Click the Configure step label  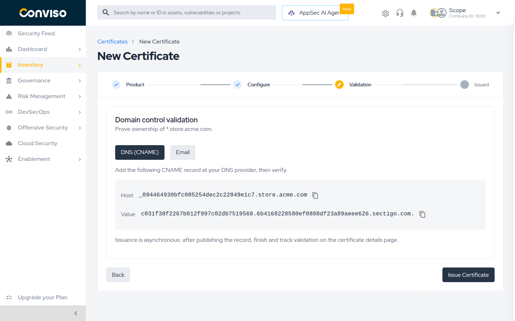coord(259,85)
